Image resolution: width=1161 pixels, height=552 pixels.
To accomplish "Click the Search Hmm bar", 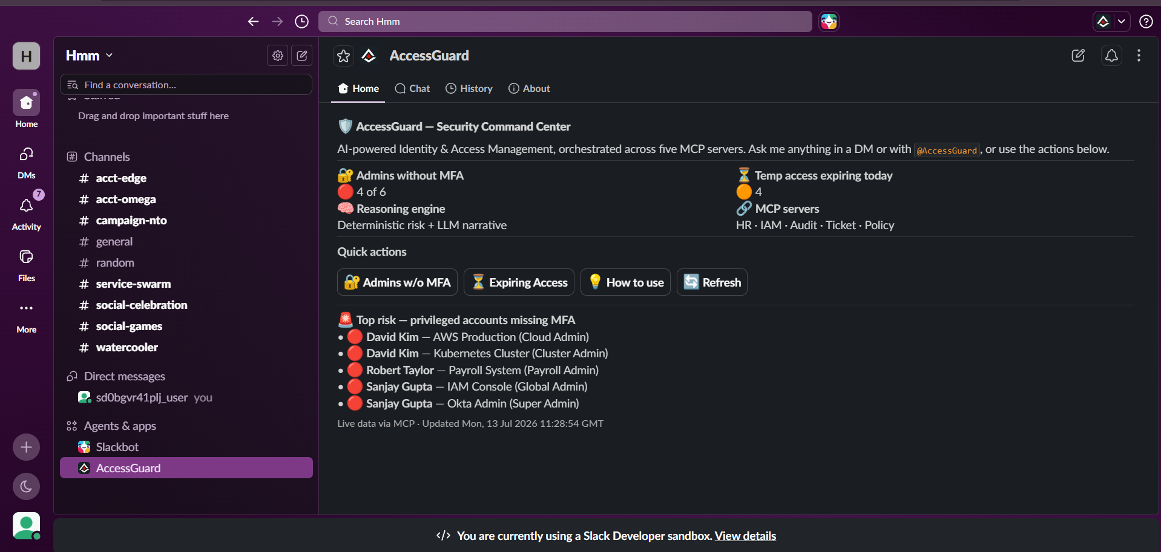I will pyautogui.click(x=565, y=22).
